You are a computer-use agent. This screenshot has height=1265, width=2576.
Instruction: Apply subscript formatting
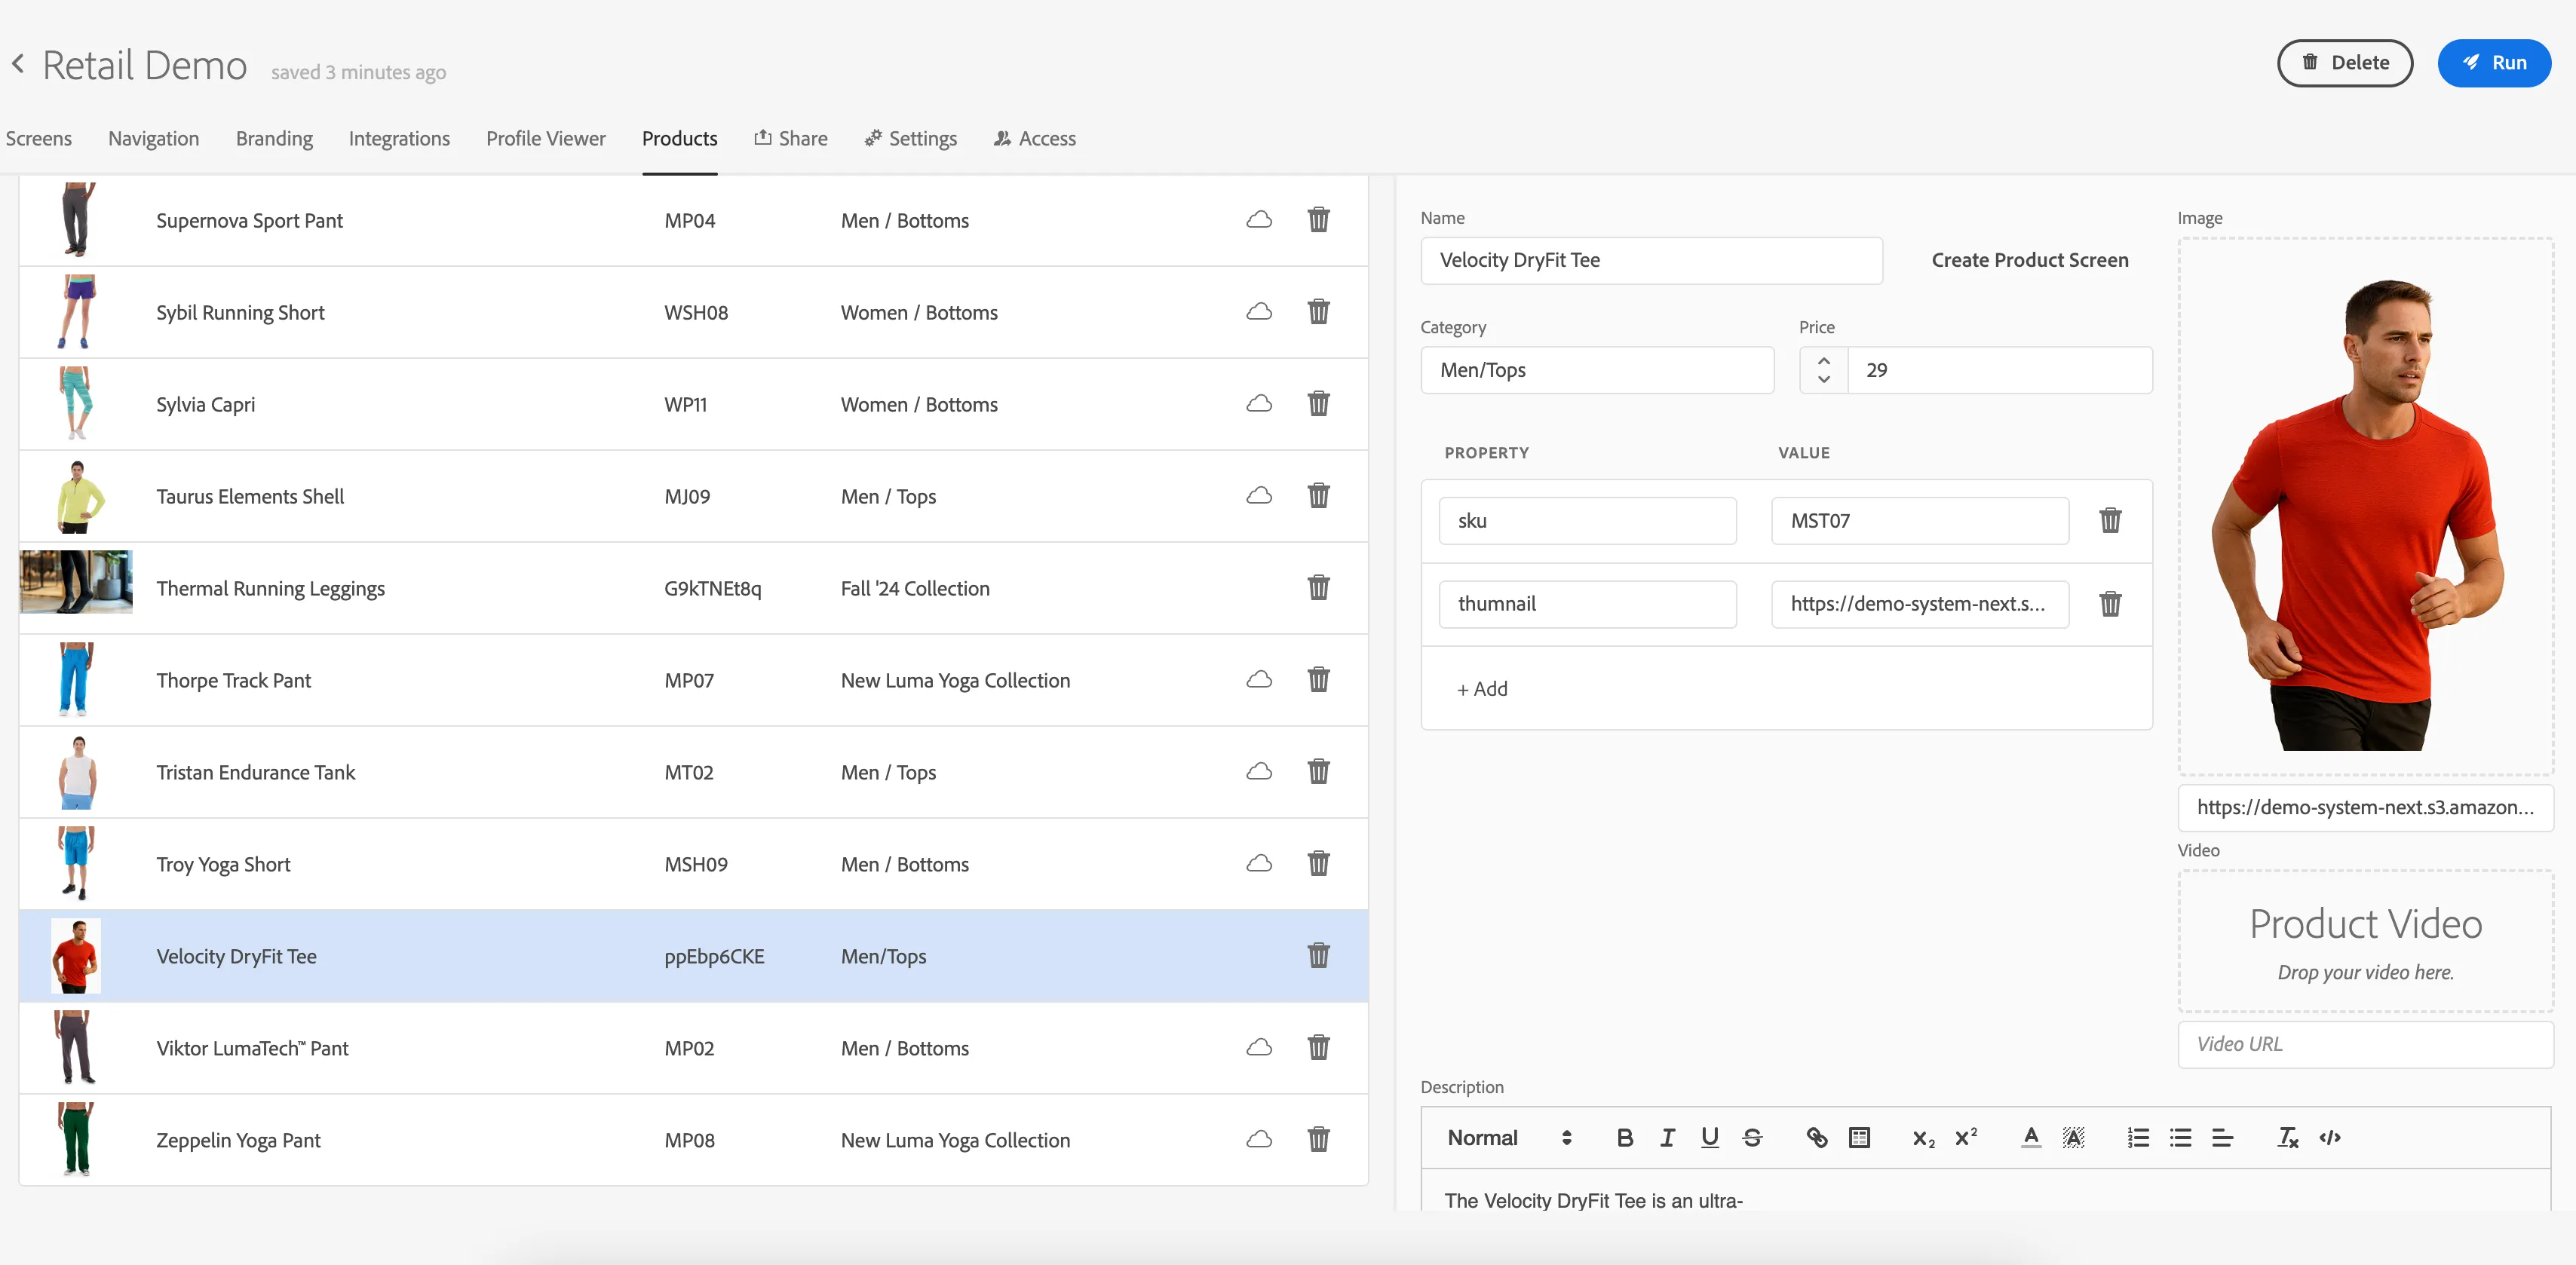click(x=1923, y=1138)
